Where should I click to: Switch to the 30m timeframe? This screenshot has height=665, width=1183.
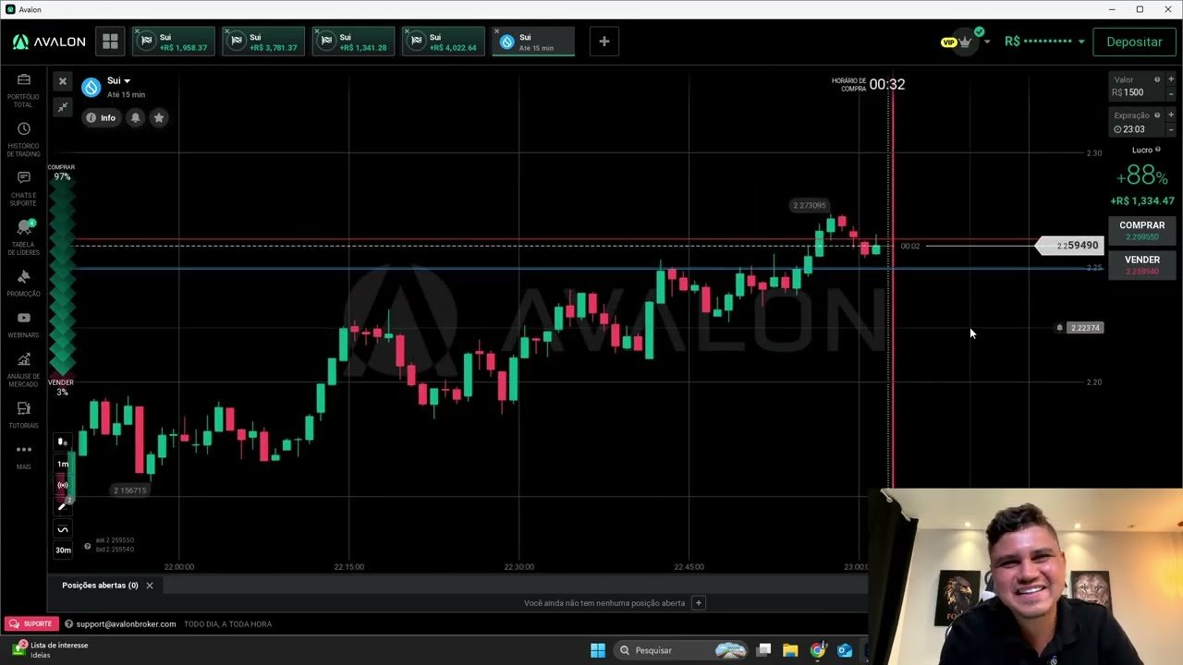(x=62, y=550)
